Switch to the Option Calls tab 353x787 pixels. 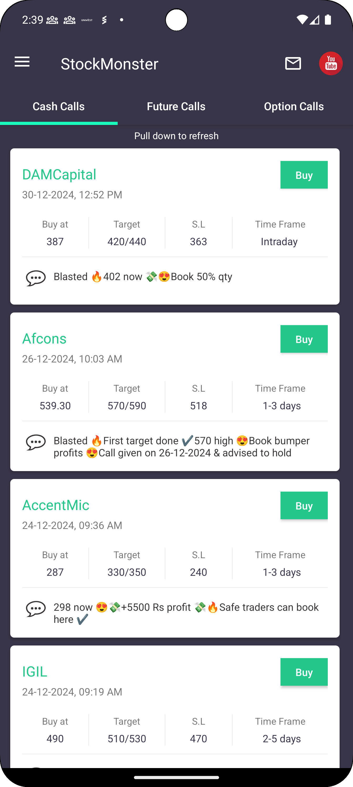pos(293,107)
